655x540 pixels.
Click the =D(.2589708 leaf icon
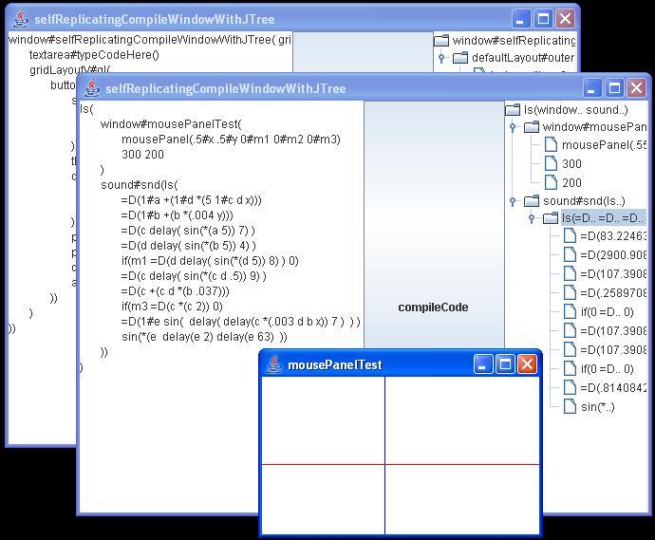pyautogui.click(x=570, y=294)
